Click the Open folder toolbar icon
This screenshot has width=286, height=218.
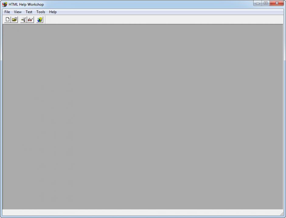pyautogui.click(x=14, y=19)
